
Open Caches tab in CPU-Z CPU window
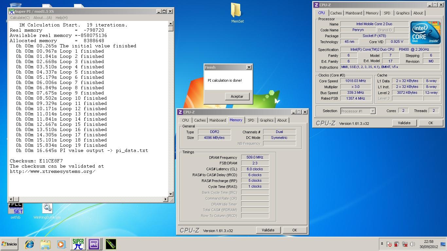click(336, 13)
